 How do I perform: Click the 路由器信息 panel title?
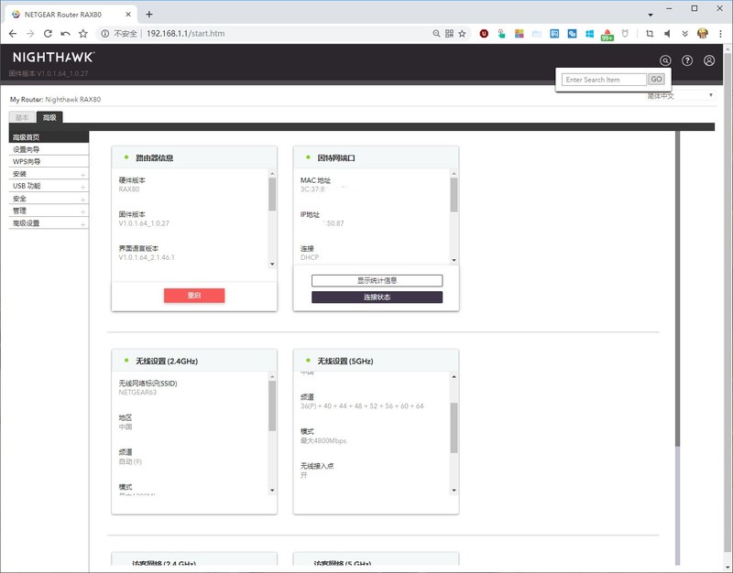154,157
